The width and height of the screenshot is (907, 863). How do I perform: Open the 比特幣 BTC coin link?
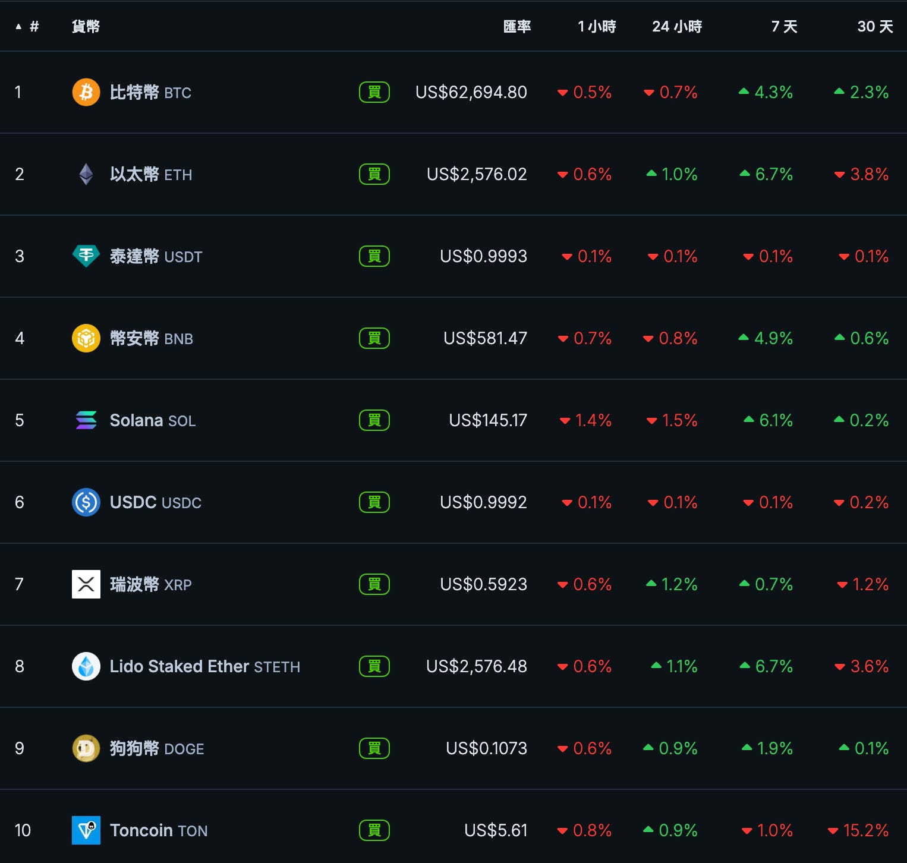pyautogui.click(x=150, y=92)
